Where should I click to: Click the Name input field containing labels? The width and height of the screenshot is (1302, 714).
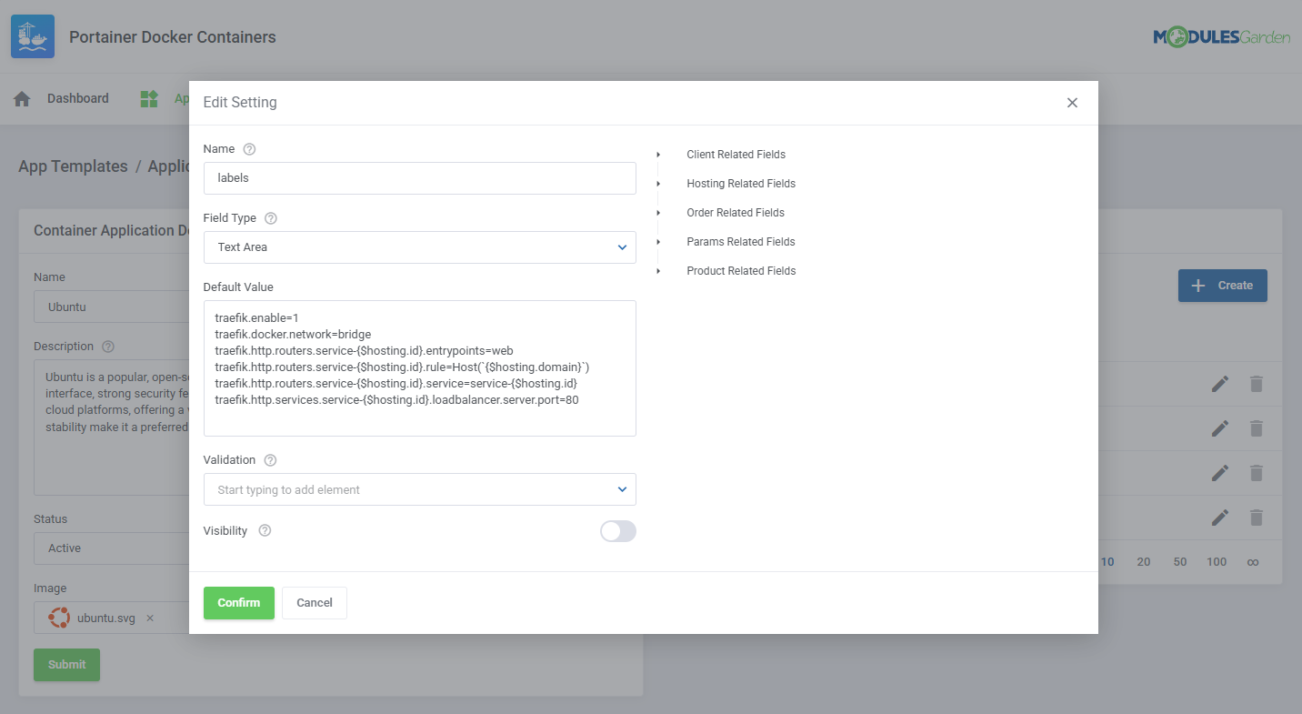(419, 177)
